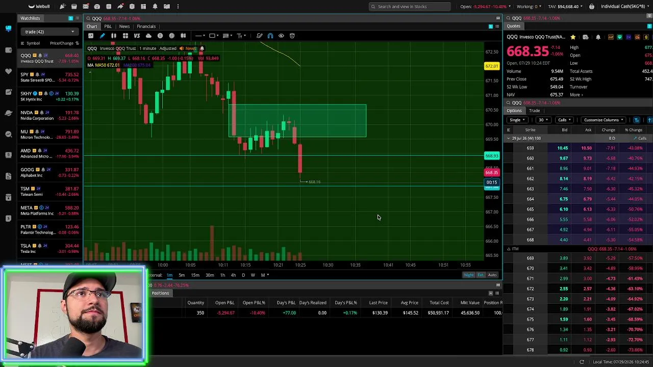Switch to the News tab

pyautogui.click(x=124, y=27)
